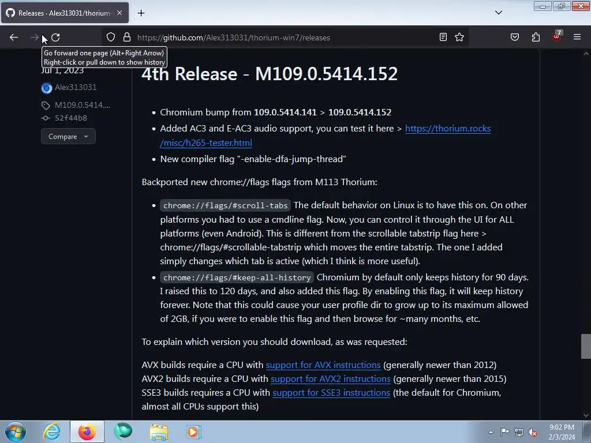Screen dimensions: 591x443
Task: Click the chrome://flags/#keep-all-history code text
Action: [237, 277]
